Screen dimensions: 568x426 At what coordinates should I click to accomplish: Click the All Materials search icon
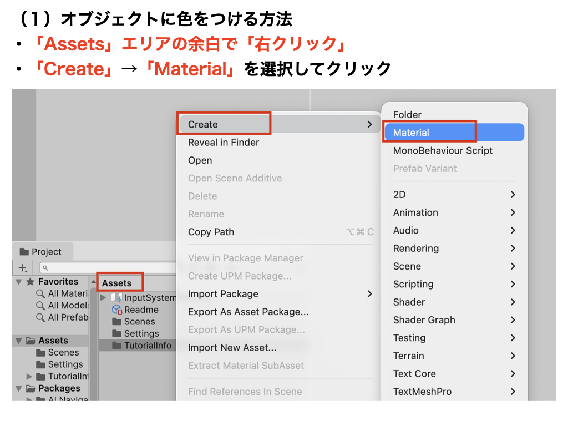[x=40, y=293]
